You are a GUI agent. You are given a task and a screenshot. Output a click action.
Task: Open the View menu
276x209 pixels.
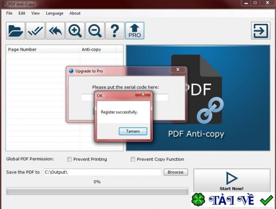pos(36,13)
